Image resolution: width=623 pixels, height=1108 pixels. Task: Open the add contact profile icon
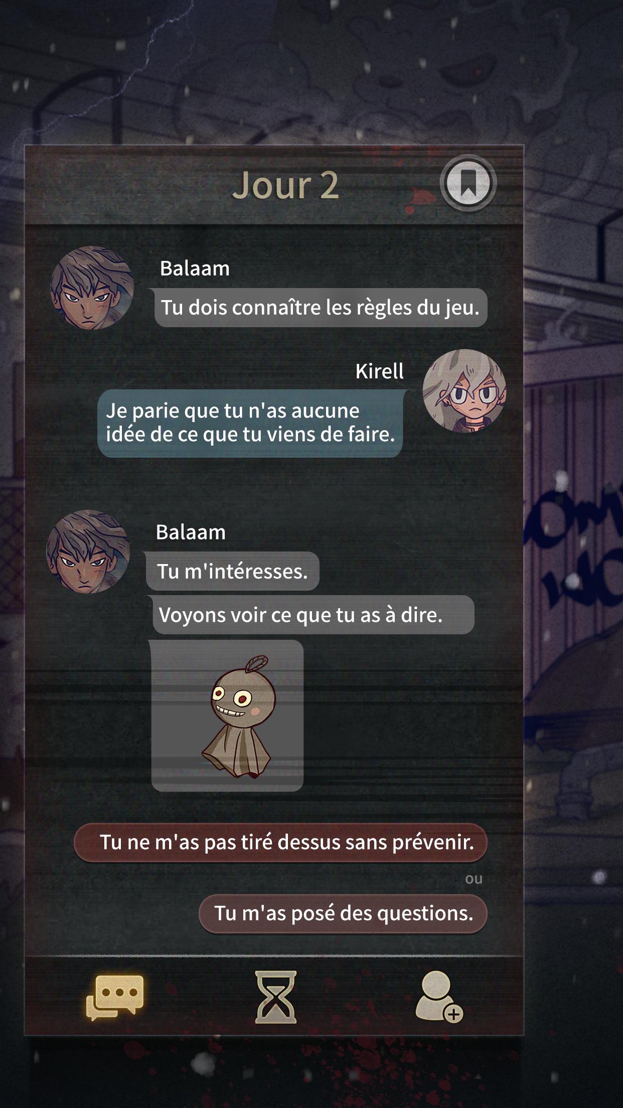point(439,997)
